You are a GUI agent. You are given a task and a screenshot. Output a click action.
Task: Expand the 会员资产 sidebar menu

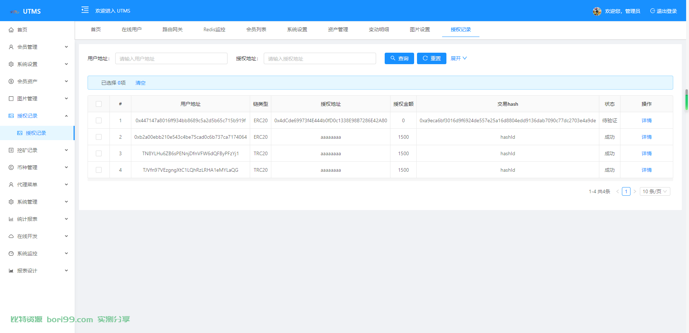tap(37, 81)
